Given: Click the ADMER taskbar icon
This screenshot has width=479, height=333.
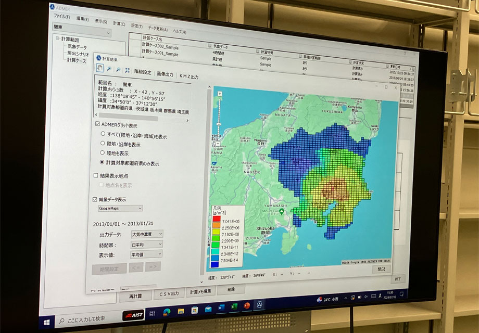Looking at the screenshot, I should (x=259, y=304).
